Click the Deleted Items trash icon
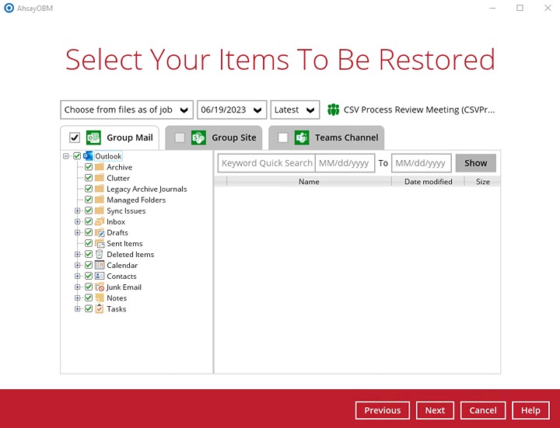 (100, 255)
